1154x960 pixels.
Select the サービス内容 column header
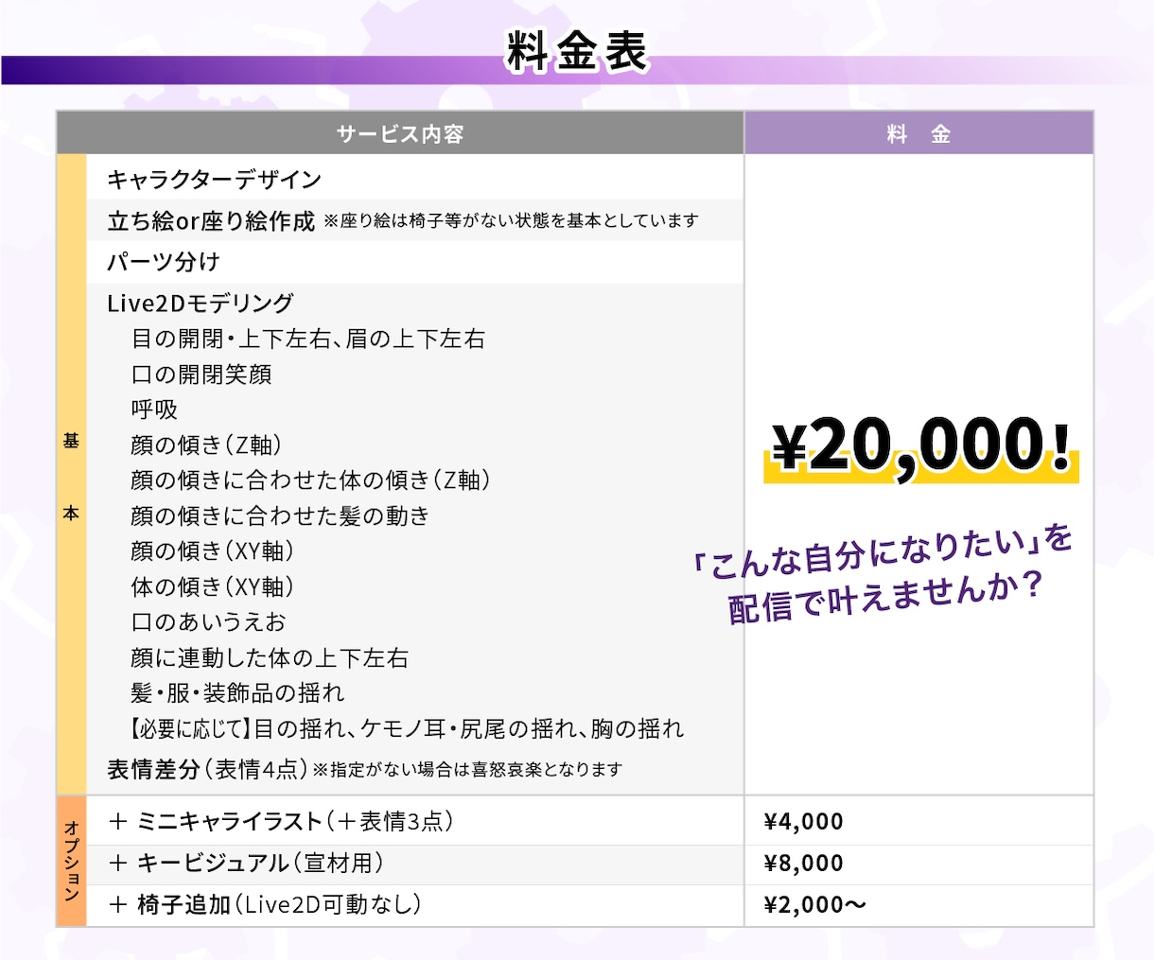(x=400, y=133)
